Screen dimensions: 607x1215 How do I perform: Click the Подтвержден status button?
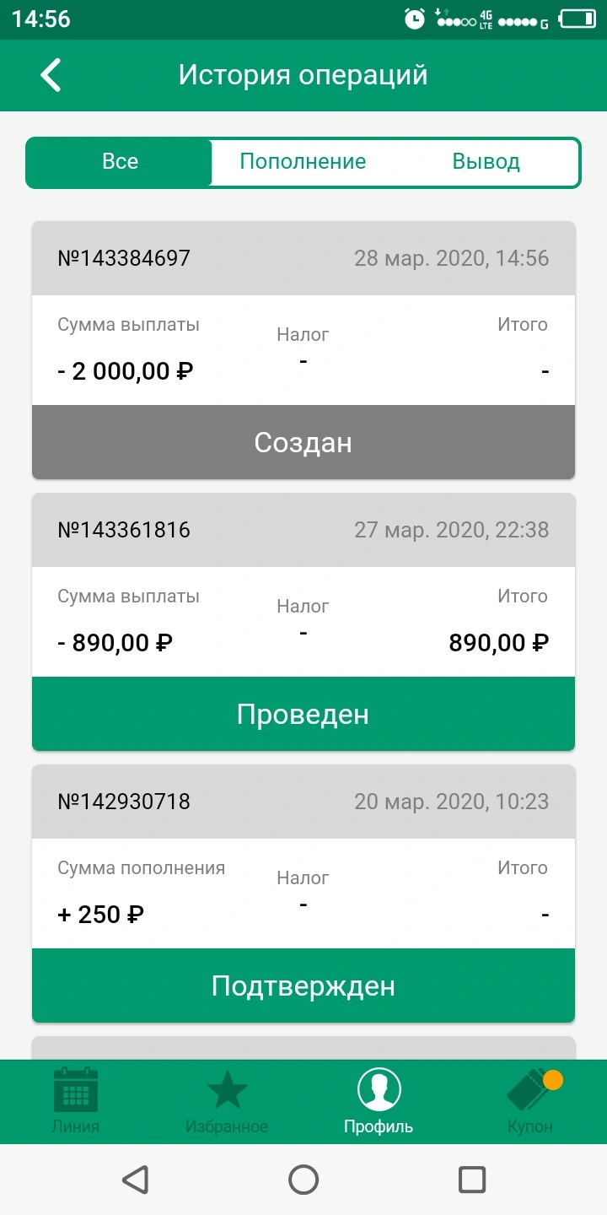(x=303, y=985)
